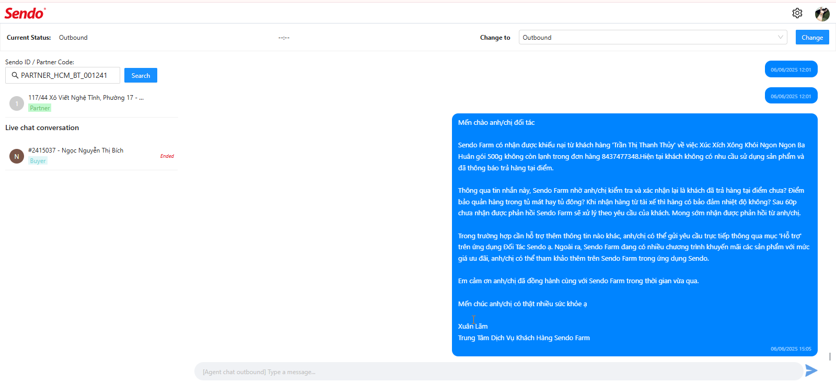
Task: Click the Xuân Lâm signature line
Action: click(x=473, y=326)
